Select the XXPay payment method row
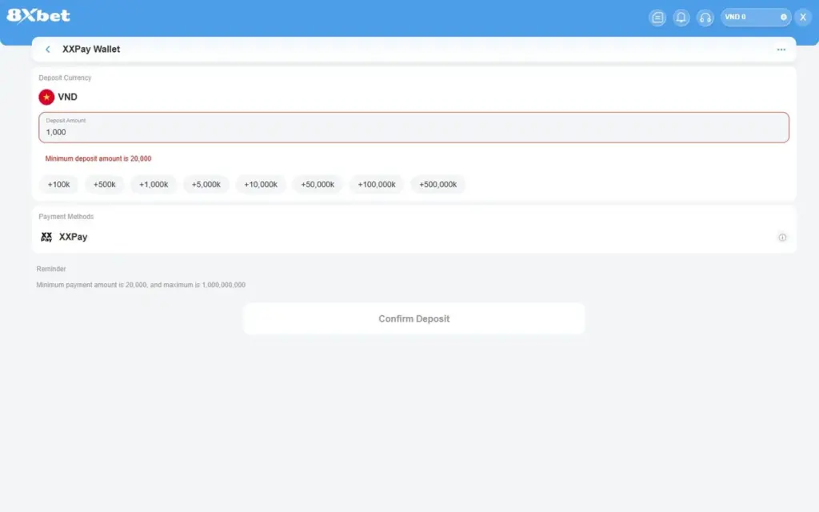 pos(413,237)
